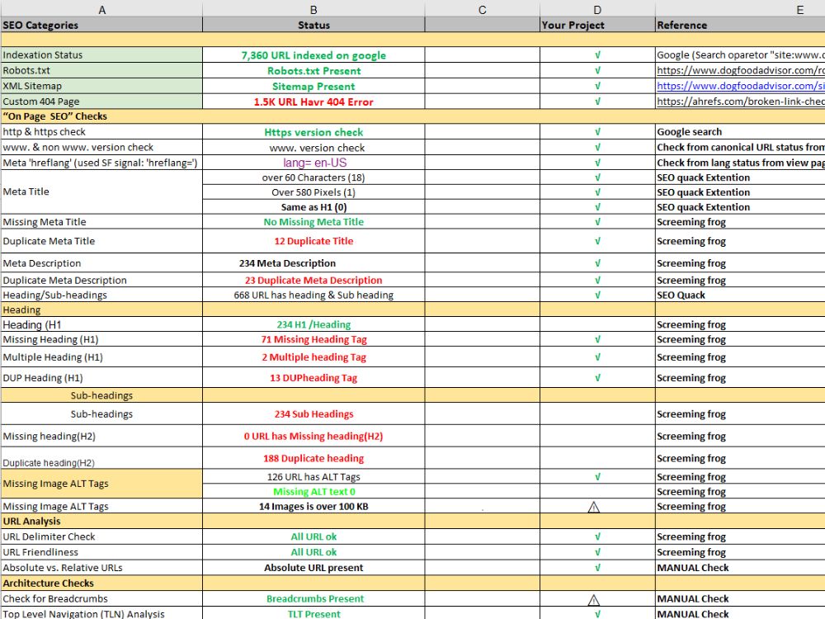Select '188 Duplicate heading' cell
825x619 pixels.
pos(313,458)
